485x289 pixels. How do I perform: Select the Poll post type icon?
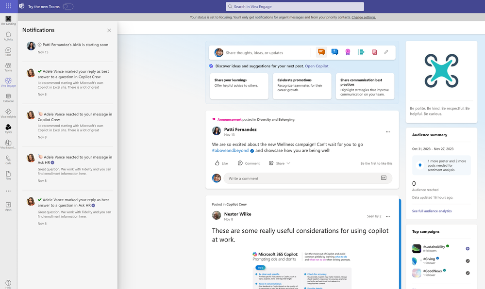click(x=361, y=52)
